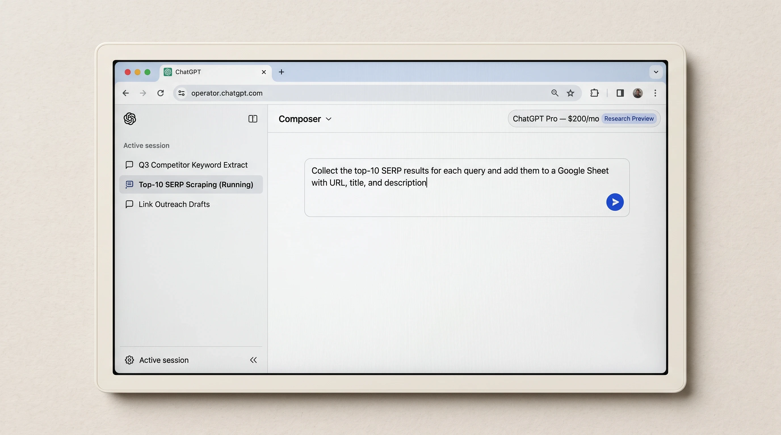Click the yellow minimize window button
Viewport: 781px width, 435px height.
pos(137,72)
